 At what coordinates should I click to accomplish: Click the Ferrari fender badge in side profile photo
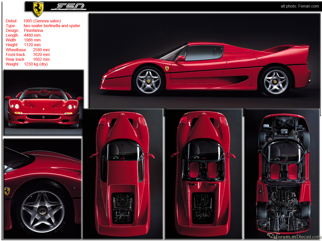pyautogui.click(x=167, y=68)
